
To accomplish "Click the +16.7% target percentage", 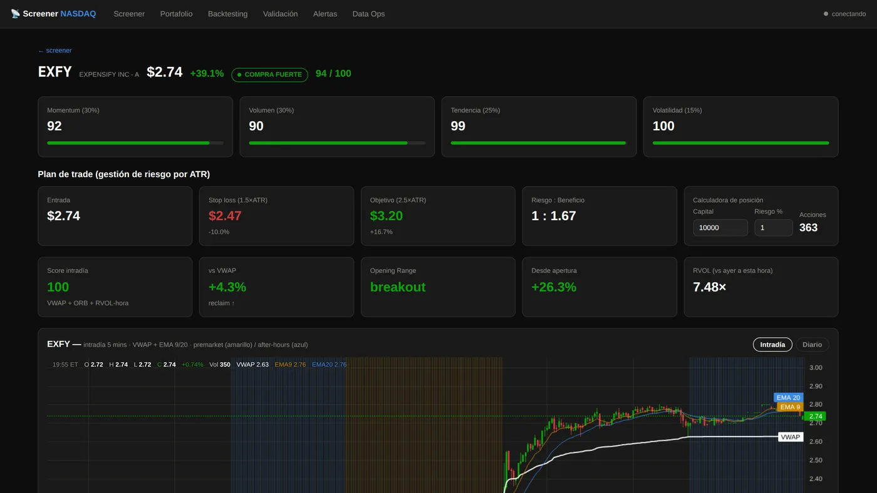I will (381, 231).
